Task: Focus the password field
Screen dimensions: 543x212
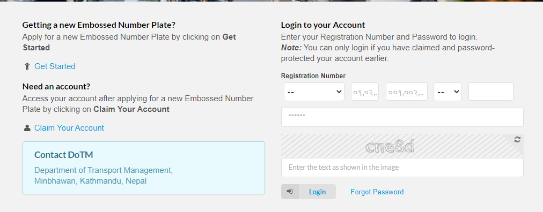Action: [x=402, y=117]
